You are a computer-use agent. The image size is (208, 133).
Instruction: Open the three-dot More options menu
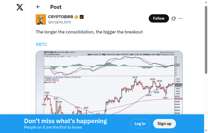click(x=181, y=18)
